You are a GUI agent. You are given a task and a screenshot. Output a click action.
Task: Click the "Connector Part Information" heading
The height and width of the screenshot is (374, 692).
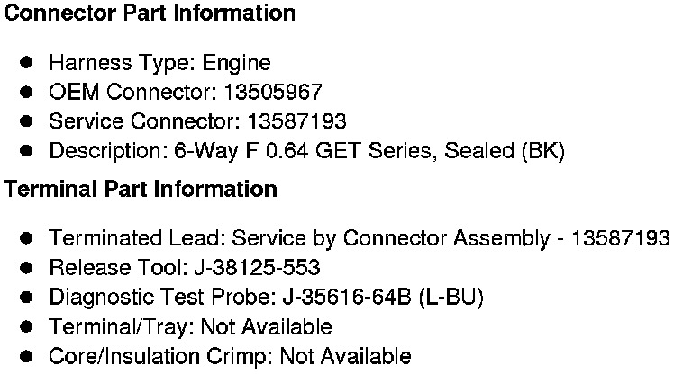pyautogui.click(x=150, y=13)
